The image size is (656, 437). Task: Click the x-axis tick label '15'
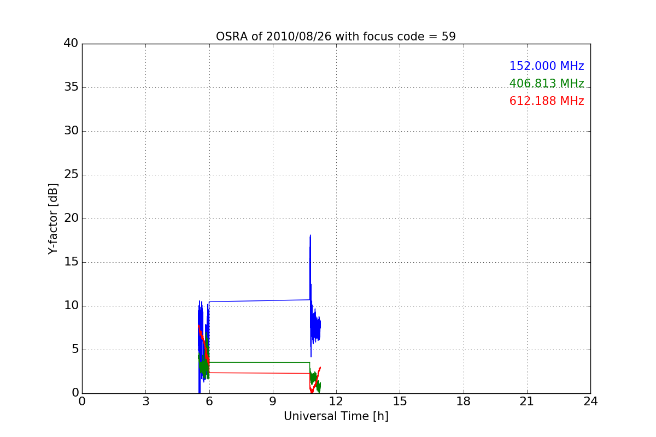click(x=400, y=401)
